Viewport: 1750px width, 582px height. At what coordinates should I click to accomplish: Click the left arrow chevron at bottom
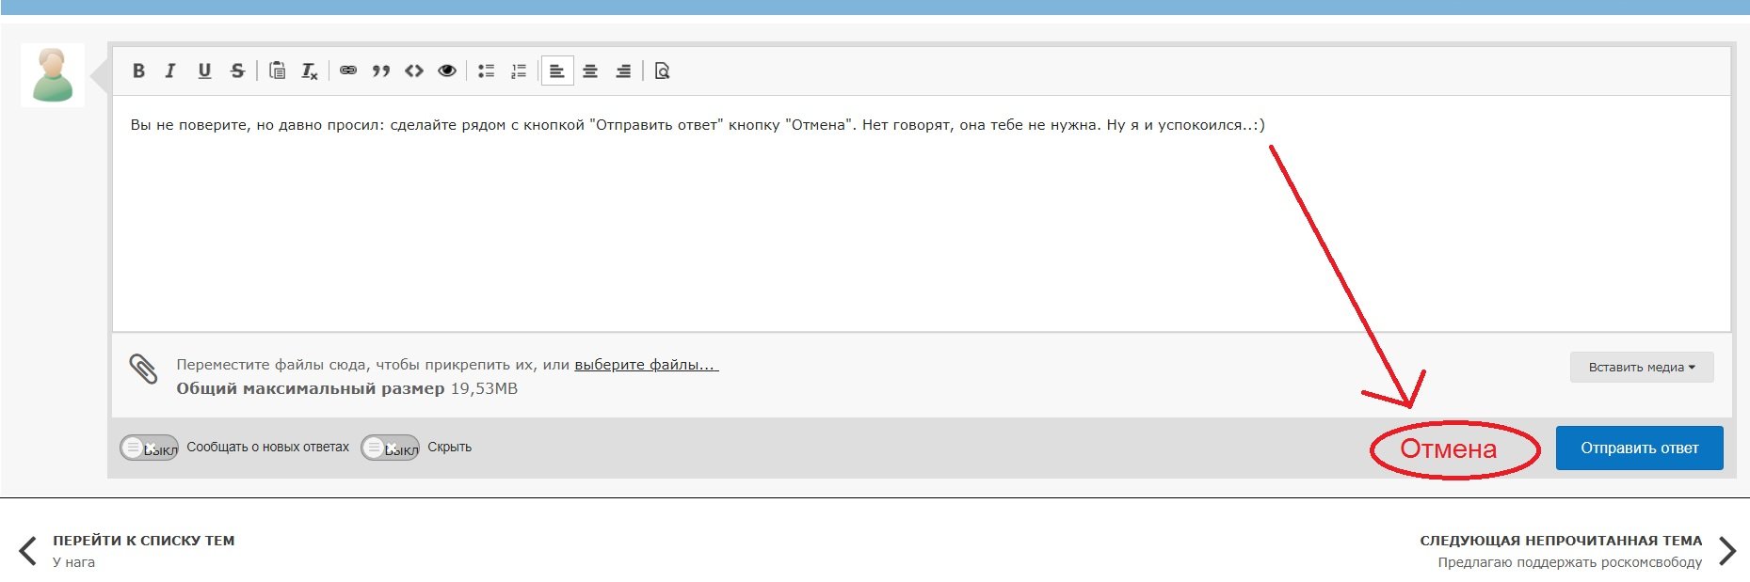tap(28, 551)
